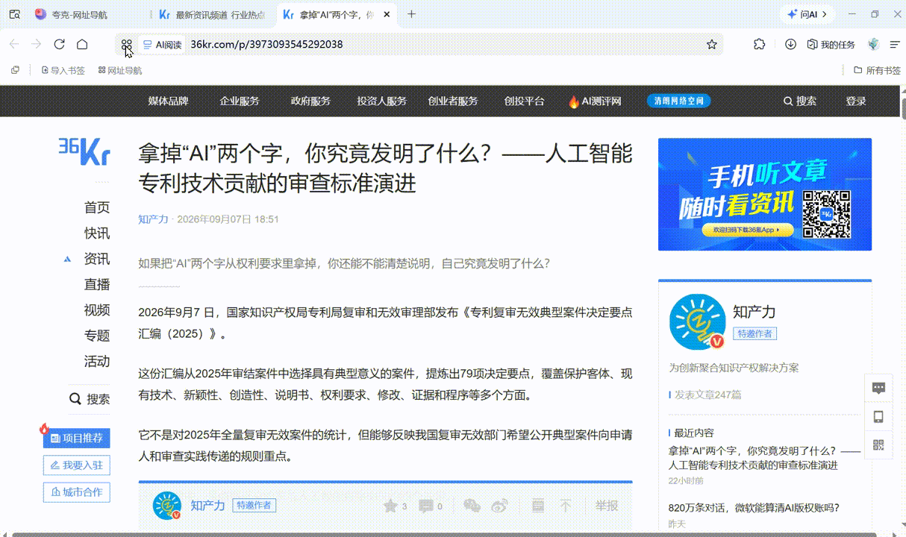Image resolution: width=906 pixels, height=537 pixels.
Task: Open the tab search icon left of the first tab
Action: coord(14,14)
